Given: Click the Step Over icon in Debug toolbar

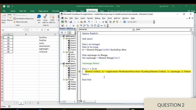Looking at the screenshot, I should 84,26.
